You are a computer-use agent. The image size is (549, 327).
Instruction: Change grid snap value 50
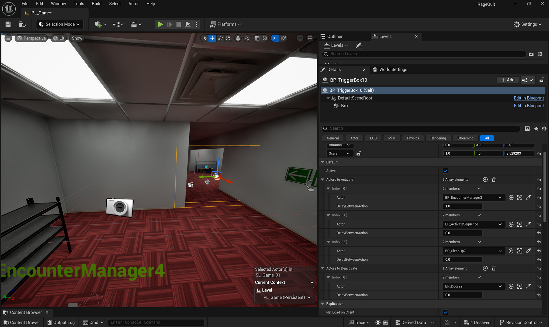pos(265,38)
